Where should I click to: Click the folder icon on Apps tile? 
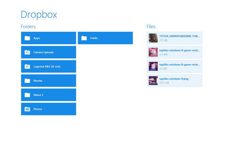click(x=27, y=38)
